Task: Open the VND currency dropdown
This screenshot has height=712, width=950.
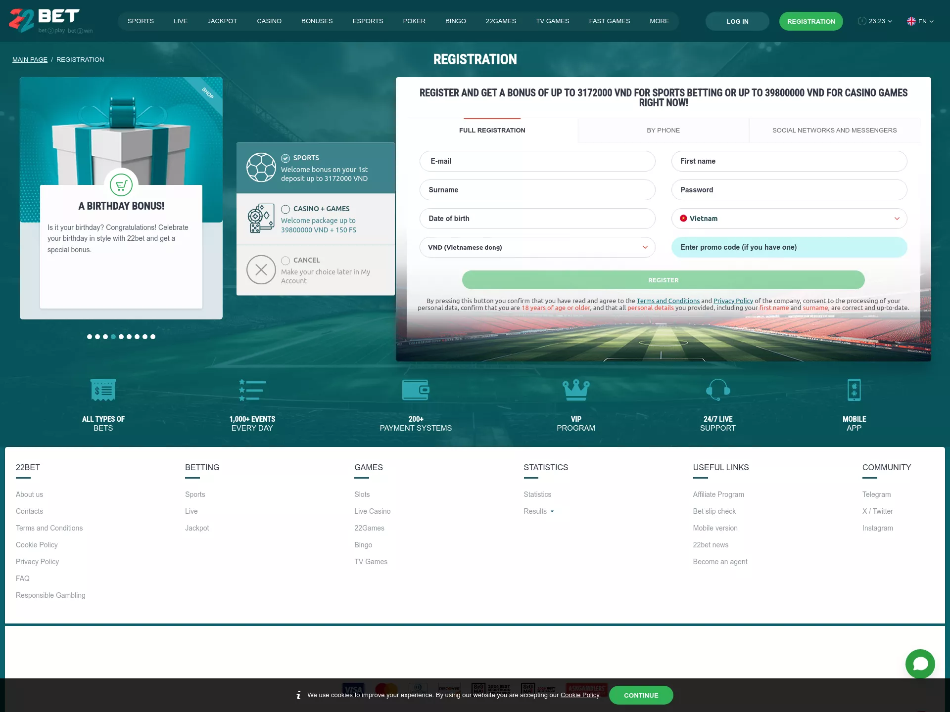Action: coord(537,247)
